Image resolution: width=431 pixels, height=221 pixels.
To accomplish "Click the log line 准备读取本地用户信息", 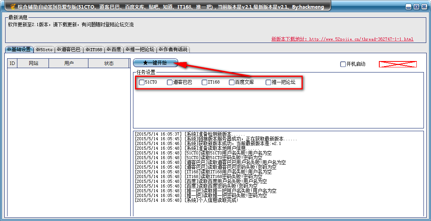I will pos(197,148).
